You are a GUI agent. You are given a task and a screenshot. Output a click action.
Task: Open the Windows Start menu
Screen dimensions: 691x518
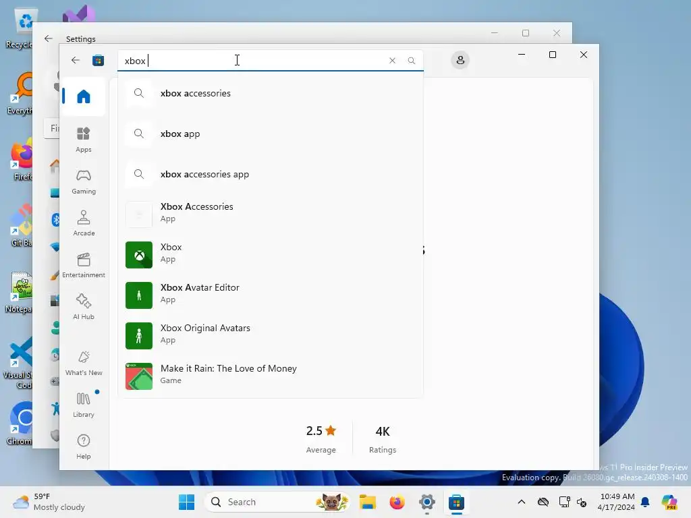(x=187, y=502)
